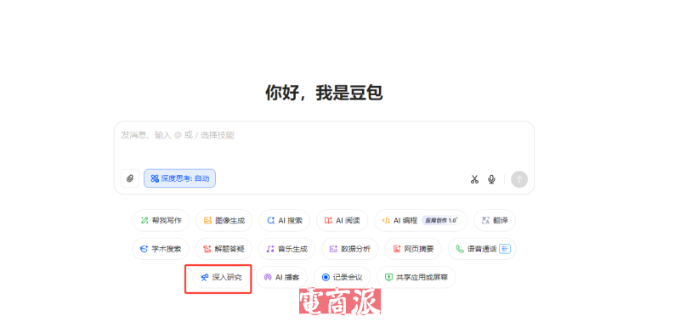Open the 图像生成 skill
This screenshot has height=333, width=680.
[x=224, y=220]
